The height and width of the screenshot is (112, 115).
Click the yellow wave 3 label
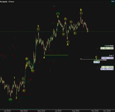coord(38,26)
